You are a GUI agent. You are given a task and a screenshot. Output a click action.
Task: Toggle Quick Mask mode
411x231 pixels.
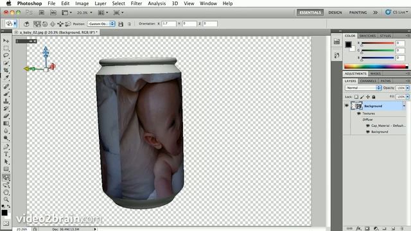6,223
